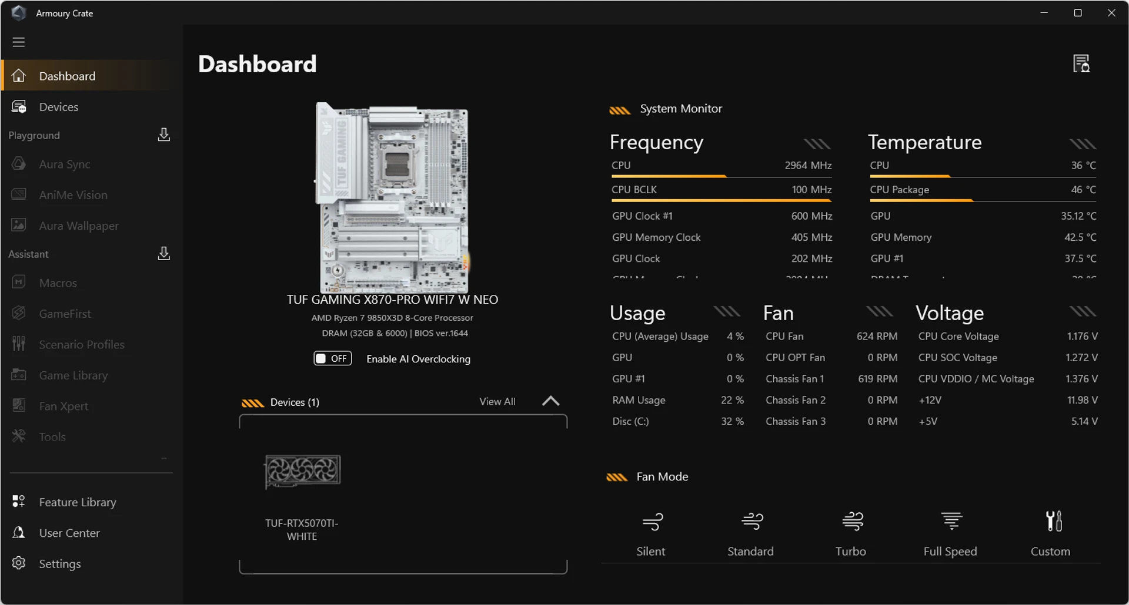Click the Armoury Crate logo icon
Screen dimensions: 1129x605
[x=19, y=13]
